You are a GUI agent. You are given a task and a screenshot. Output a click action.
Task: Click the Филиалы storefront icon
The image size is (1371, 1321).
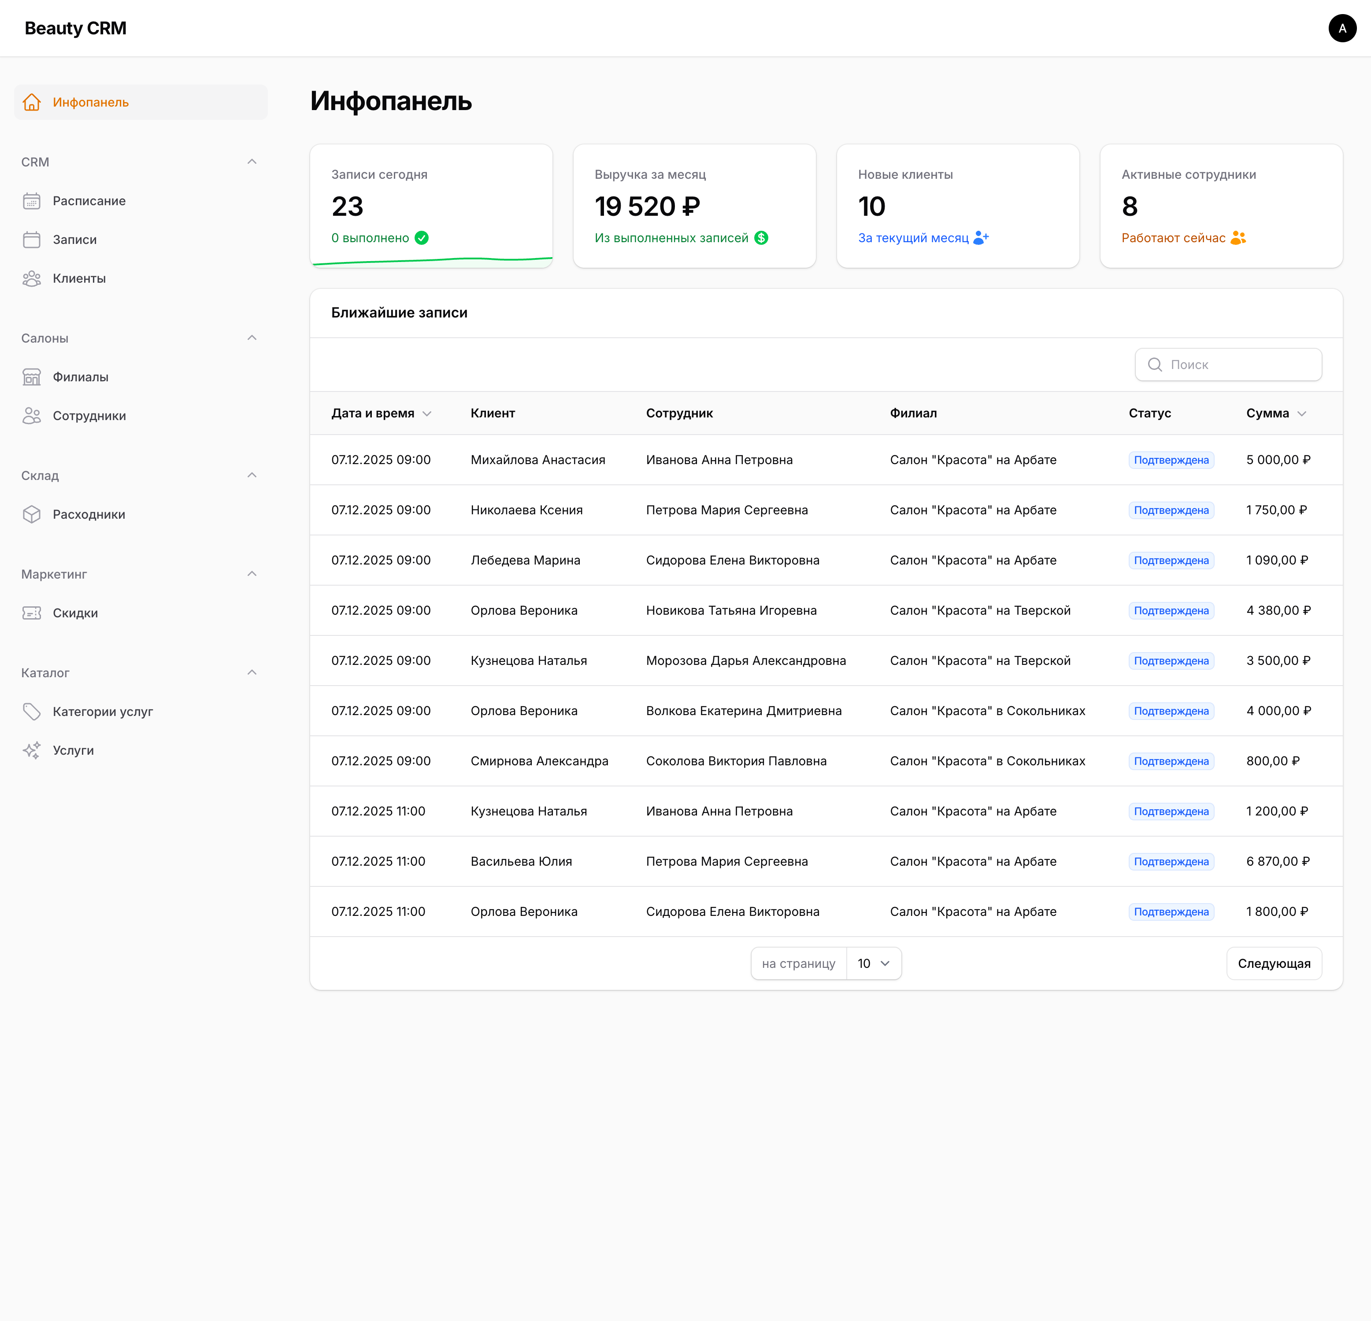[32, 376]
